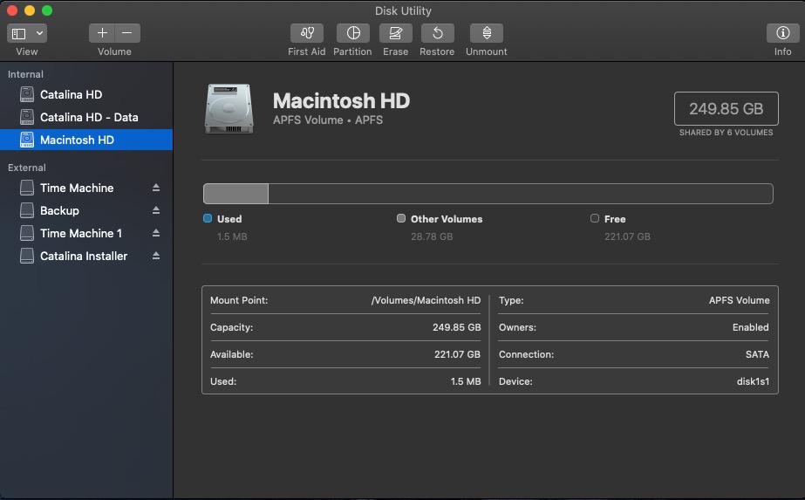Open the Info panel
Viewport: 805px width, 500px height.
(782, 33)
